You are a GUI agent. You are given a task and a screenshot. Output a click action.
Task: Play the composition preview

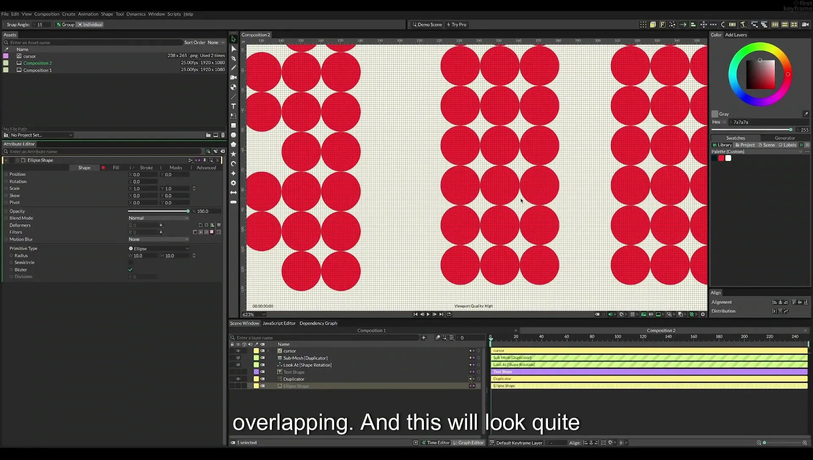(x=428, y=314)
